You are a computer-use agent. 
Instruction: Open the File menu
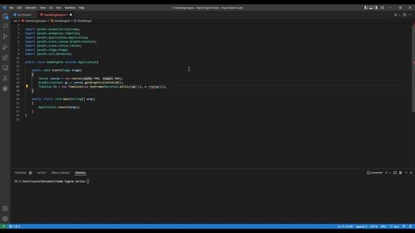coord(11,8)
